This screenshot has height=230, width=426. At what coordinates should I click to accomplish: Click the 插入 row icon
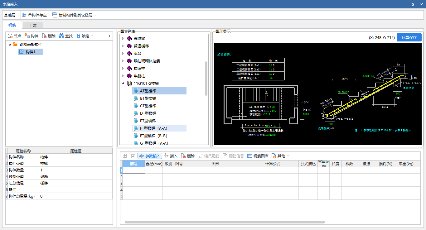[x=167, y=156]
